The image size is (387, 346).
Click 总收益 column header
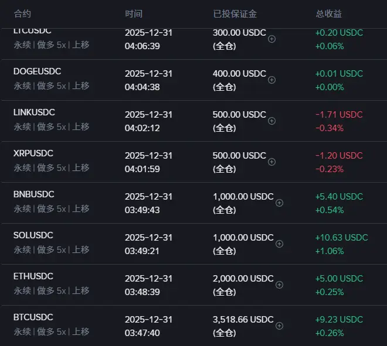[x=329, y=13]
